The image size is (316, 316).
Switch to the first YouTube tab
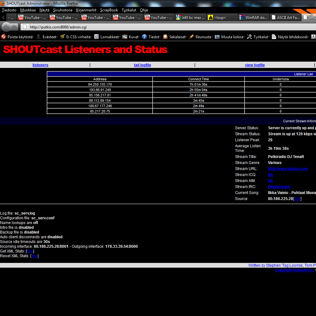pyautogui.click(x=33, y=17)
